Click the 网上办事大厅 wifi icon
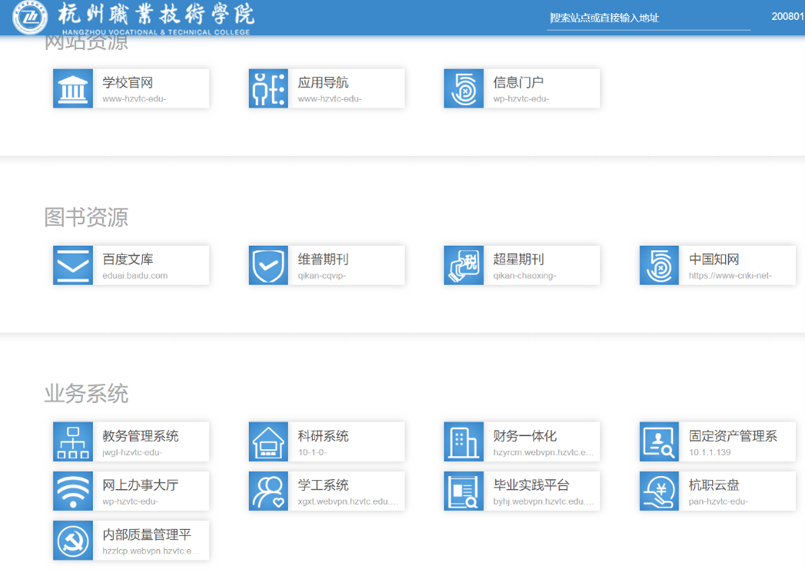 tap(73, 491)
